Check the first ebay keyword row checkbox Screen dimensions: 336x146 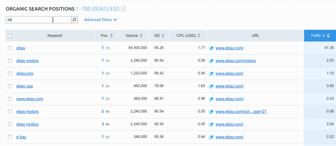[x=10, y=48]
